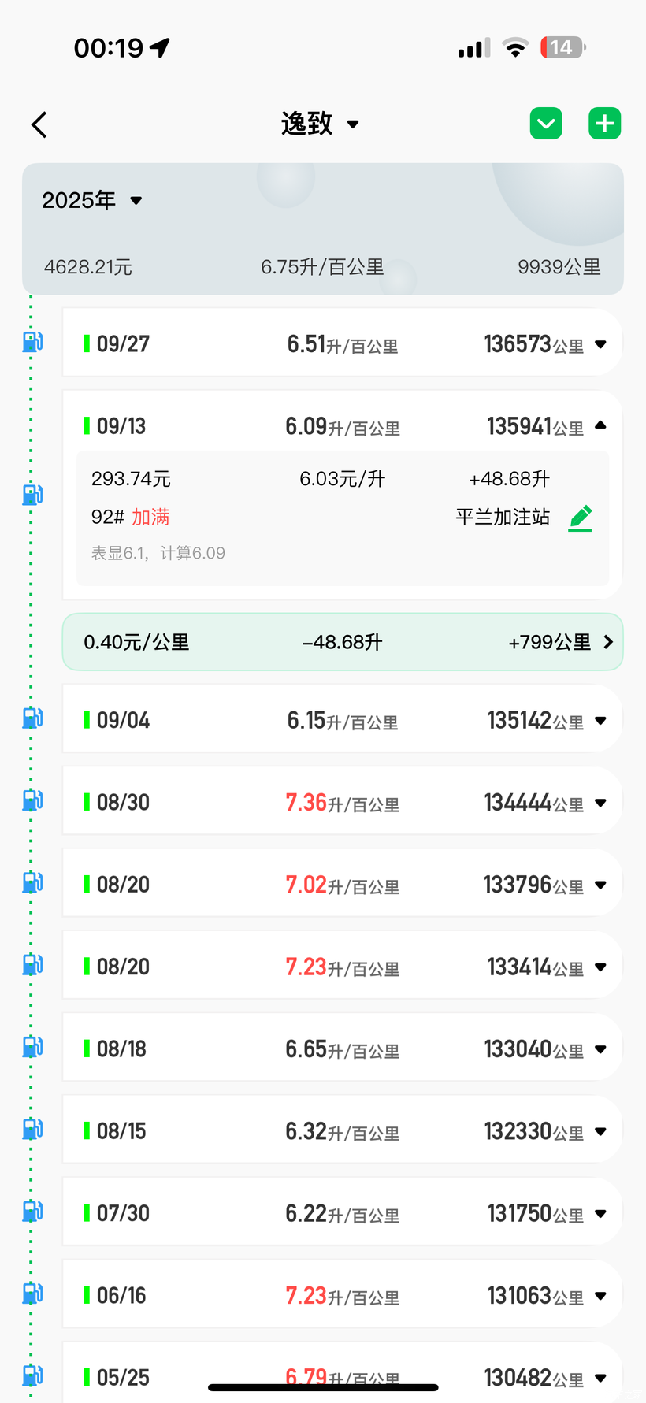
Task: Tap fuel pump icon beside 09/27 entry
Action: point(32,342)
